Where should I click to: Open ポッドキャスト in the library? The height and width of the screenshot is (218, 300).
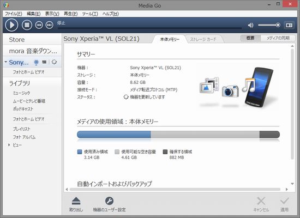[23, 109]
